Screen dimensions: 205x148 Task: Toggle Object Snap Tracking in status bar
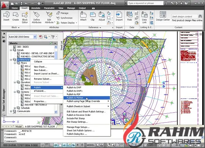65,145
